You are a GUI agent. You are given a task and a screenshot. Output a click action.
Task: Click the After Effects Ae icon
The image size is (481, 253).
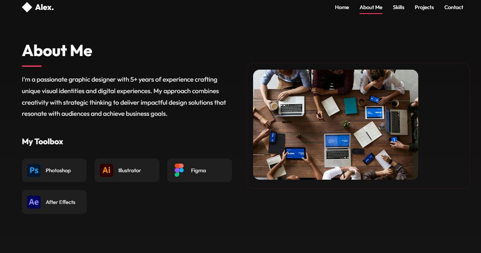[x=34, y=202]
